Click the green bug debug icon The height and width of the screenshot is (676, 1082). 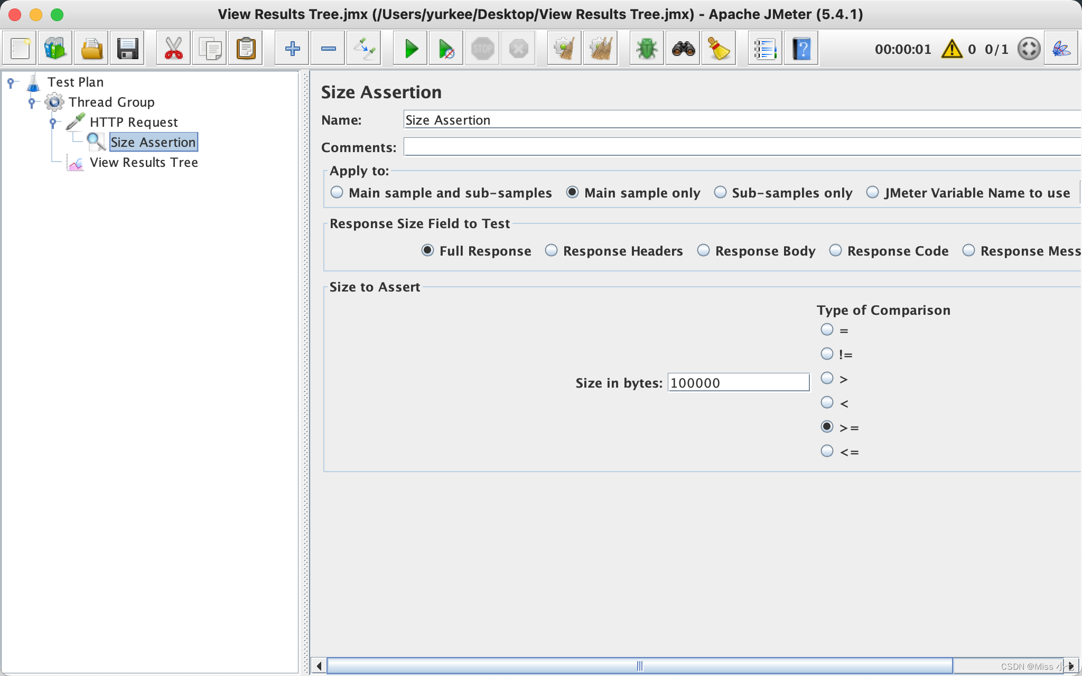point(647,49)
